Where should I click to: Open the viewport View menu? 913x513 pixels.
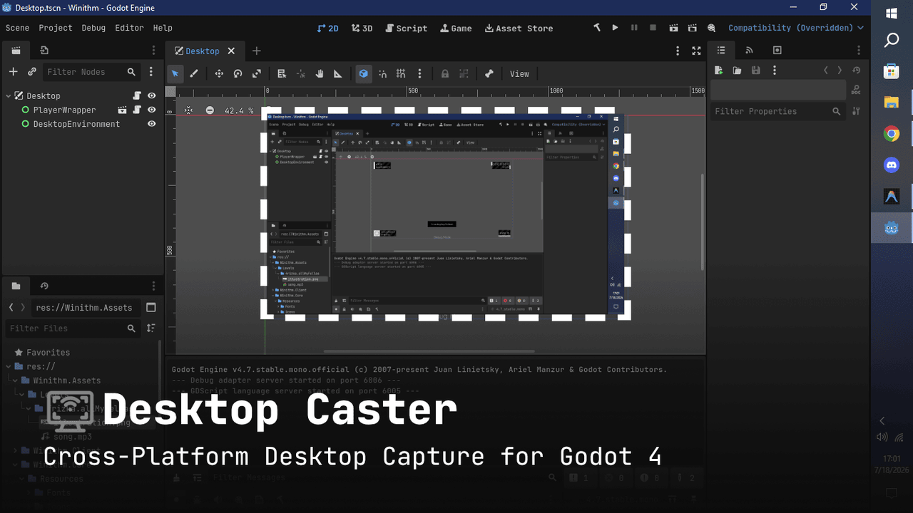point(519,73)
